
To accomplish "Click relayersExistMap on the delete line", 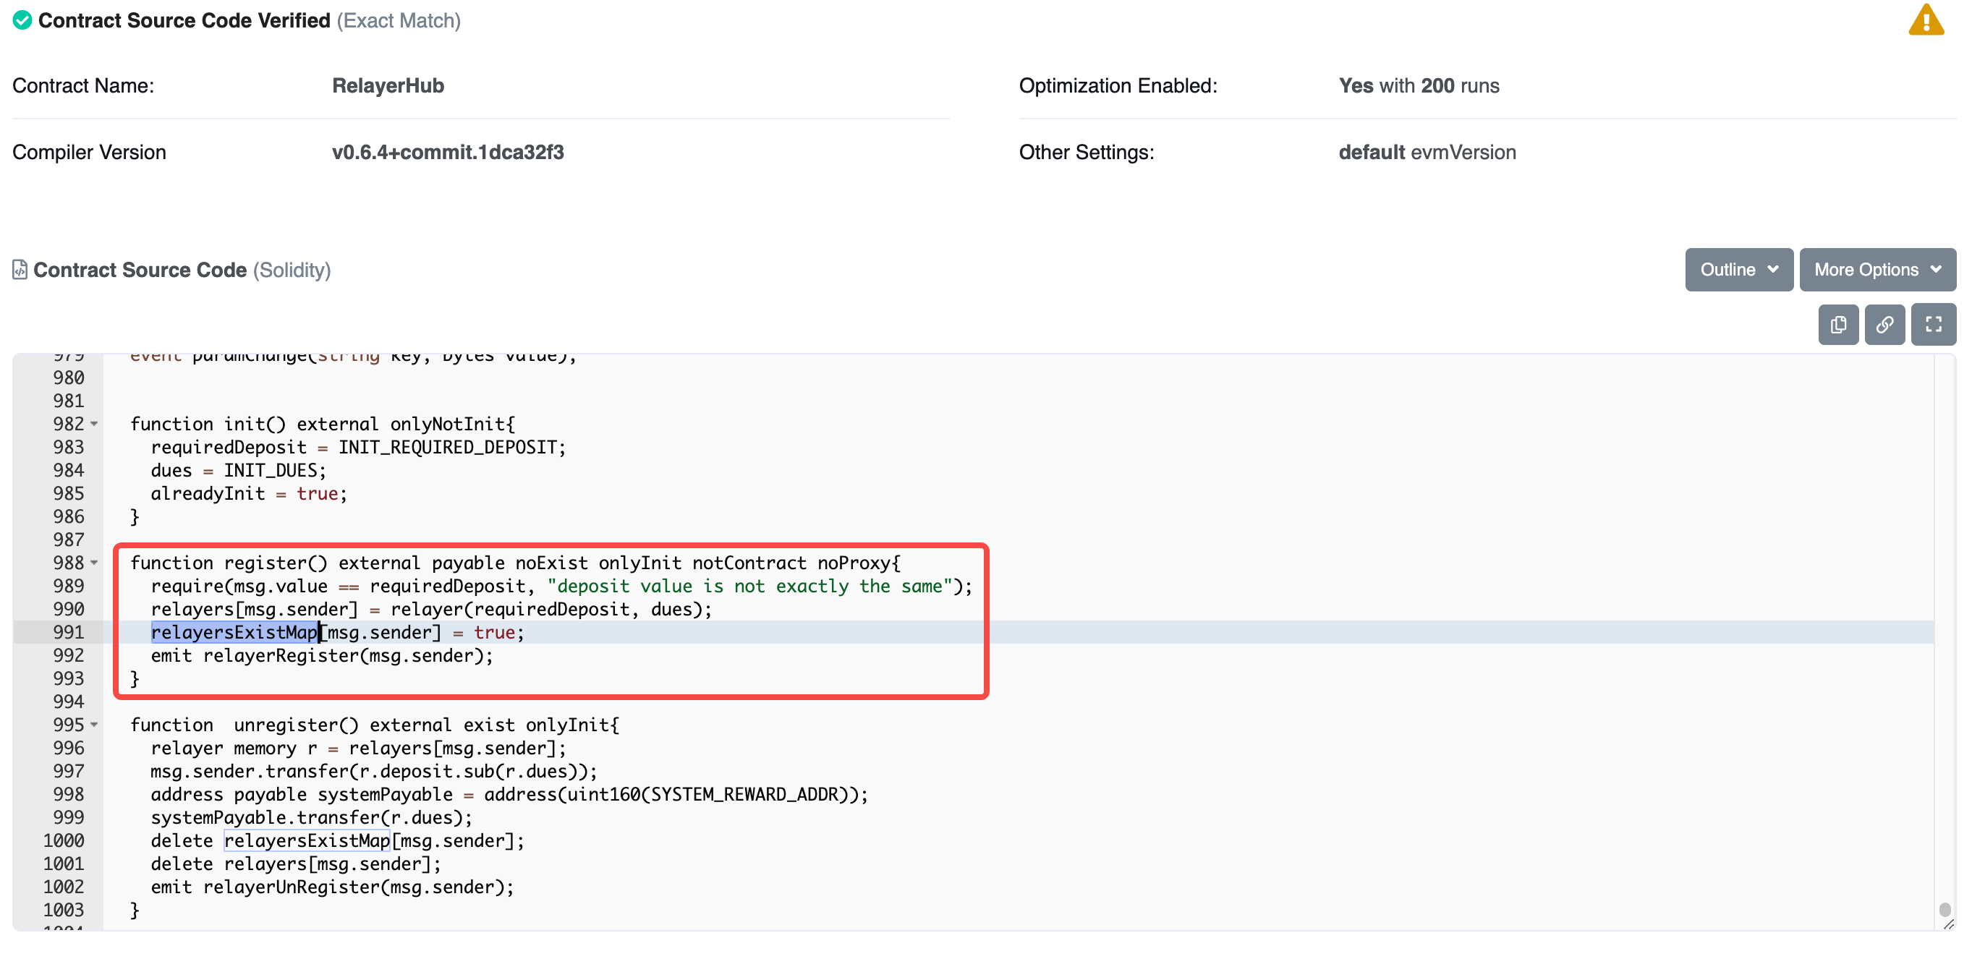I will (307, 840).
